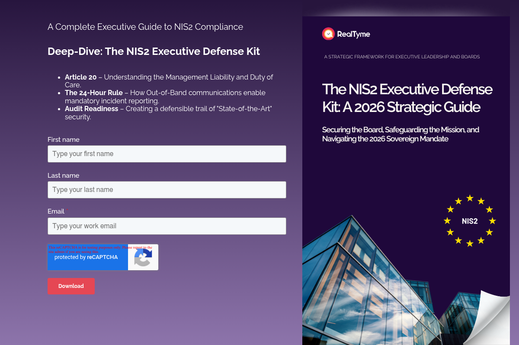Select the Last name input field

(167, 189)
